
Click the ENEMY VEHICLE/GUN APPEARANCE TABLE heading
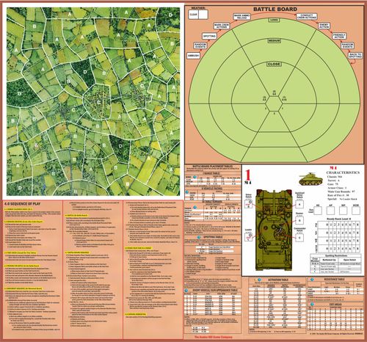click(215, 291)
